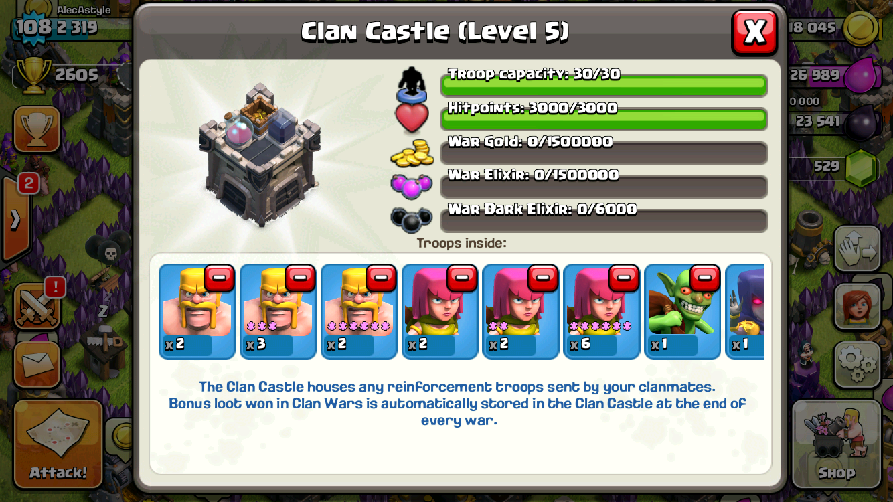
Task: Close the Clan Castle info window
Action: [754, 32]
